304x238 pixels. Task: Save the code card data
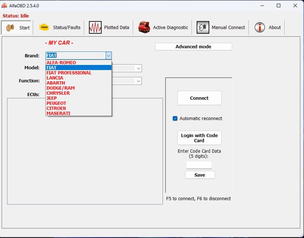[x=200, y=175]
